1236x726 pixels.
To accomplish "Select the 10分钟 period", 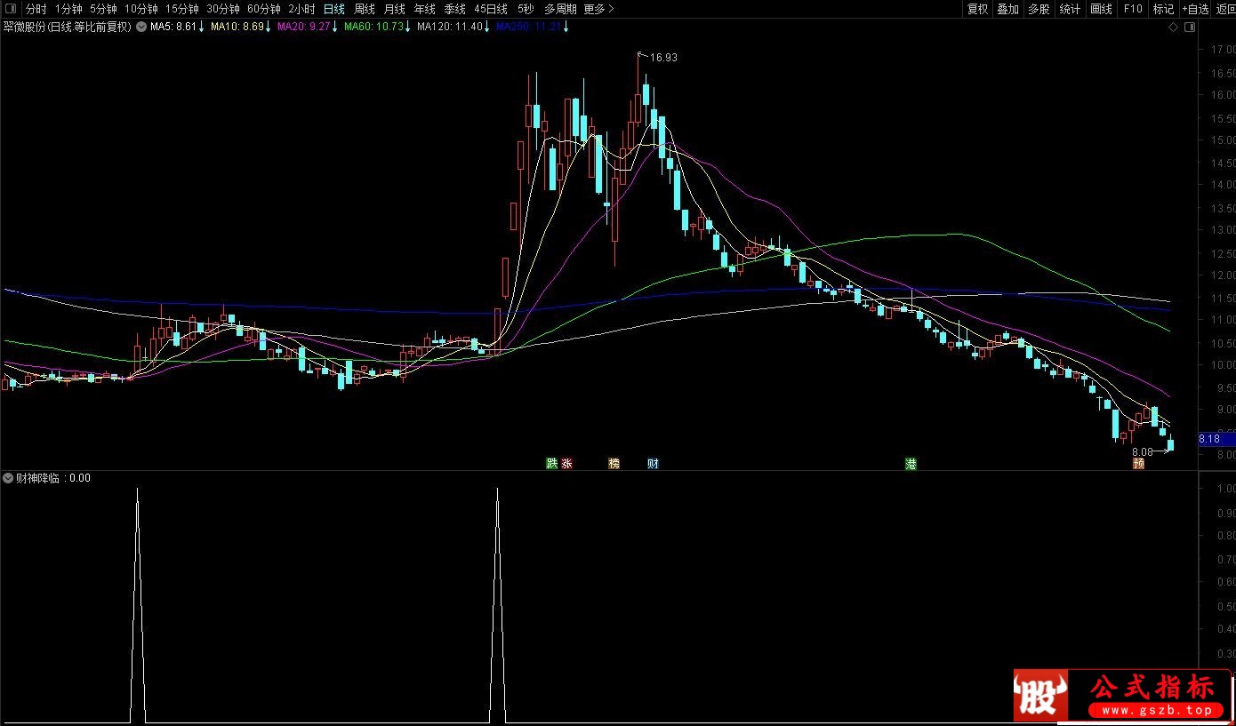I will 140,9.
